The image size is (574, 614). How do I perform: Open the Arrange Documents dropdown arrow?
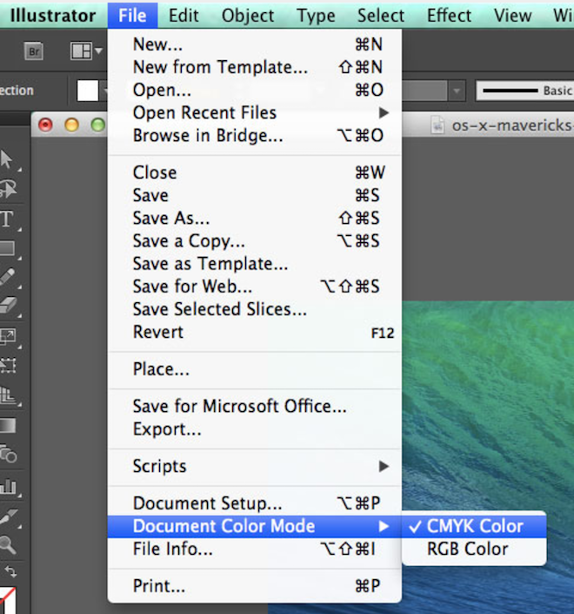pos(98,51)
